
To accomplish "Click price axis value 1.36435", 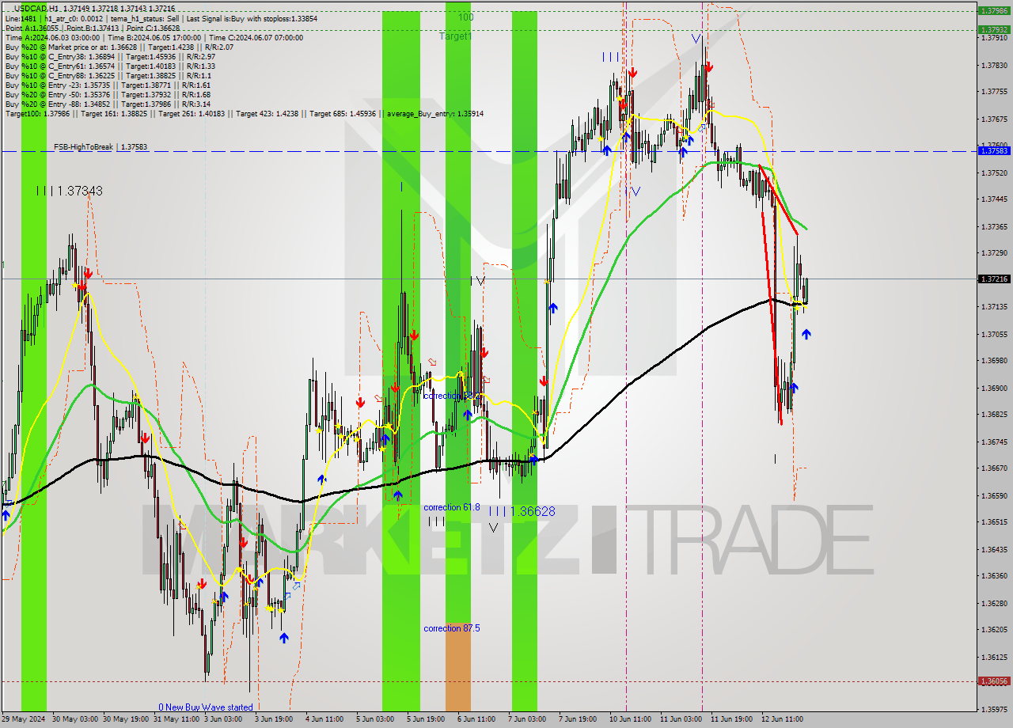I will pyautogui.click(x=994, y=550).
